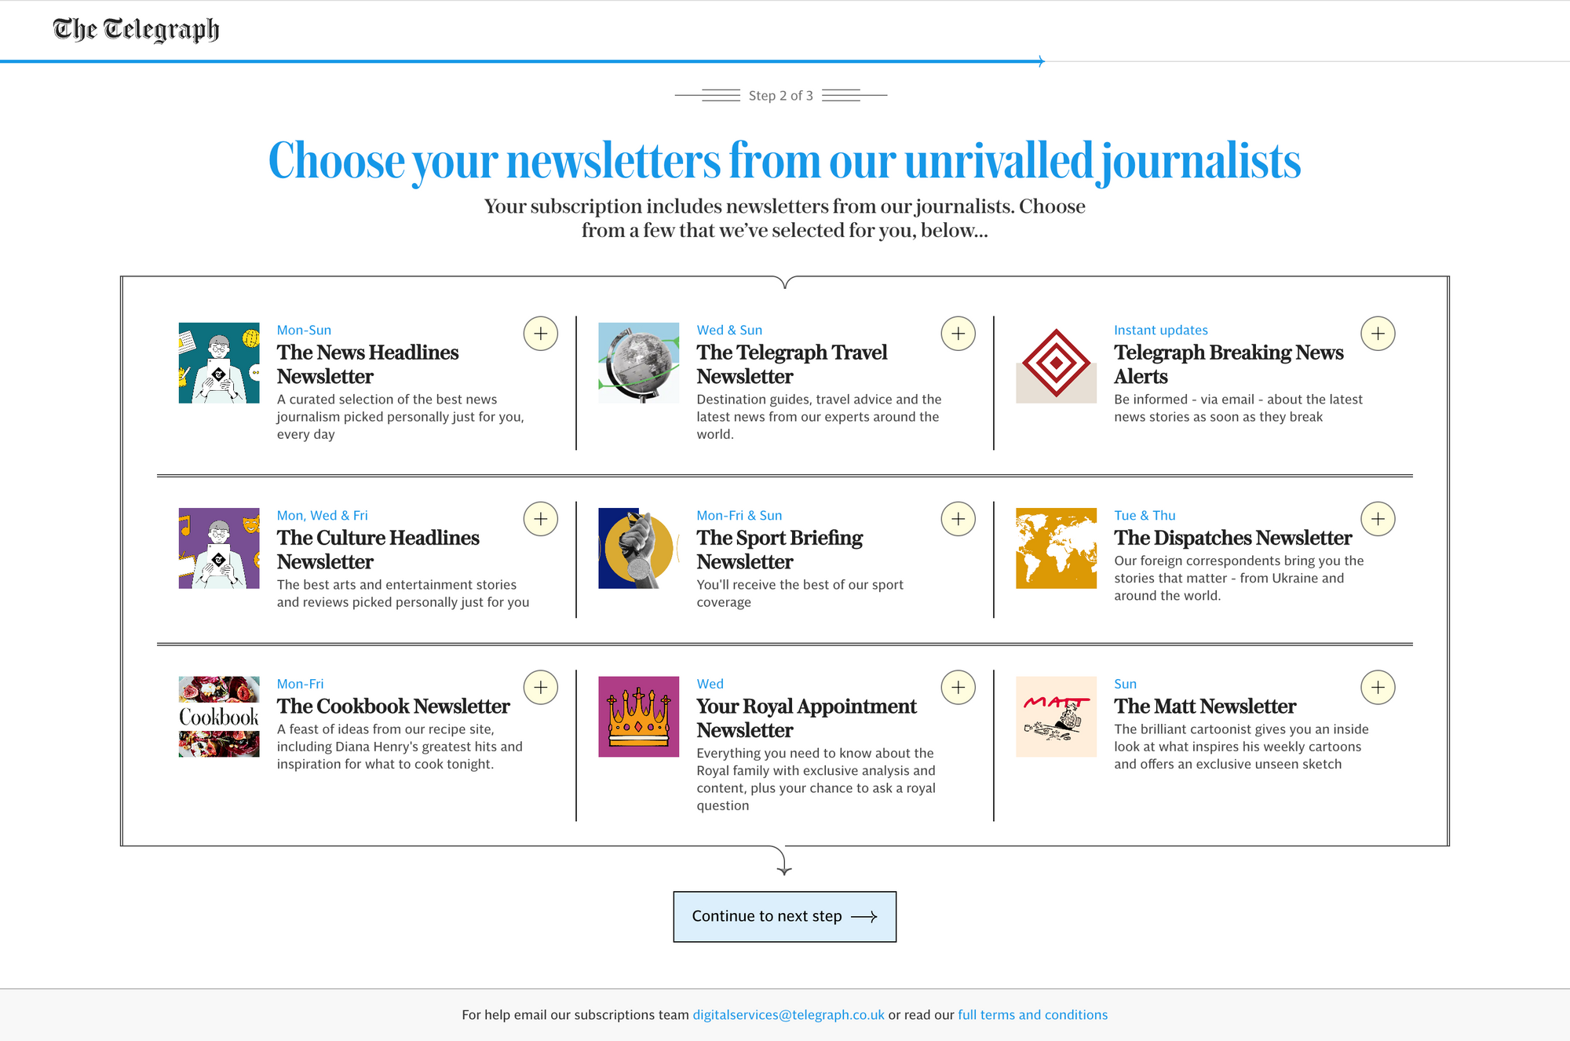The height and width of the screenshot is (1041, 1570).
Task: Click the add icon for News Headlines Newsletter
Action: coord(540,334)
